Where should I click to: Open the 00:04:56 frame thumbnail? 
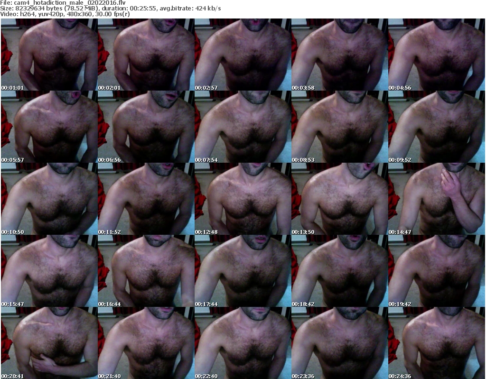(437, 55)
